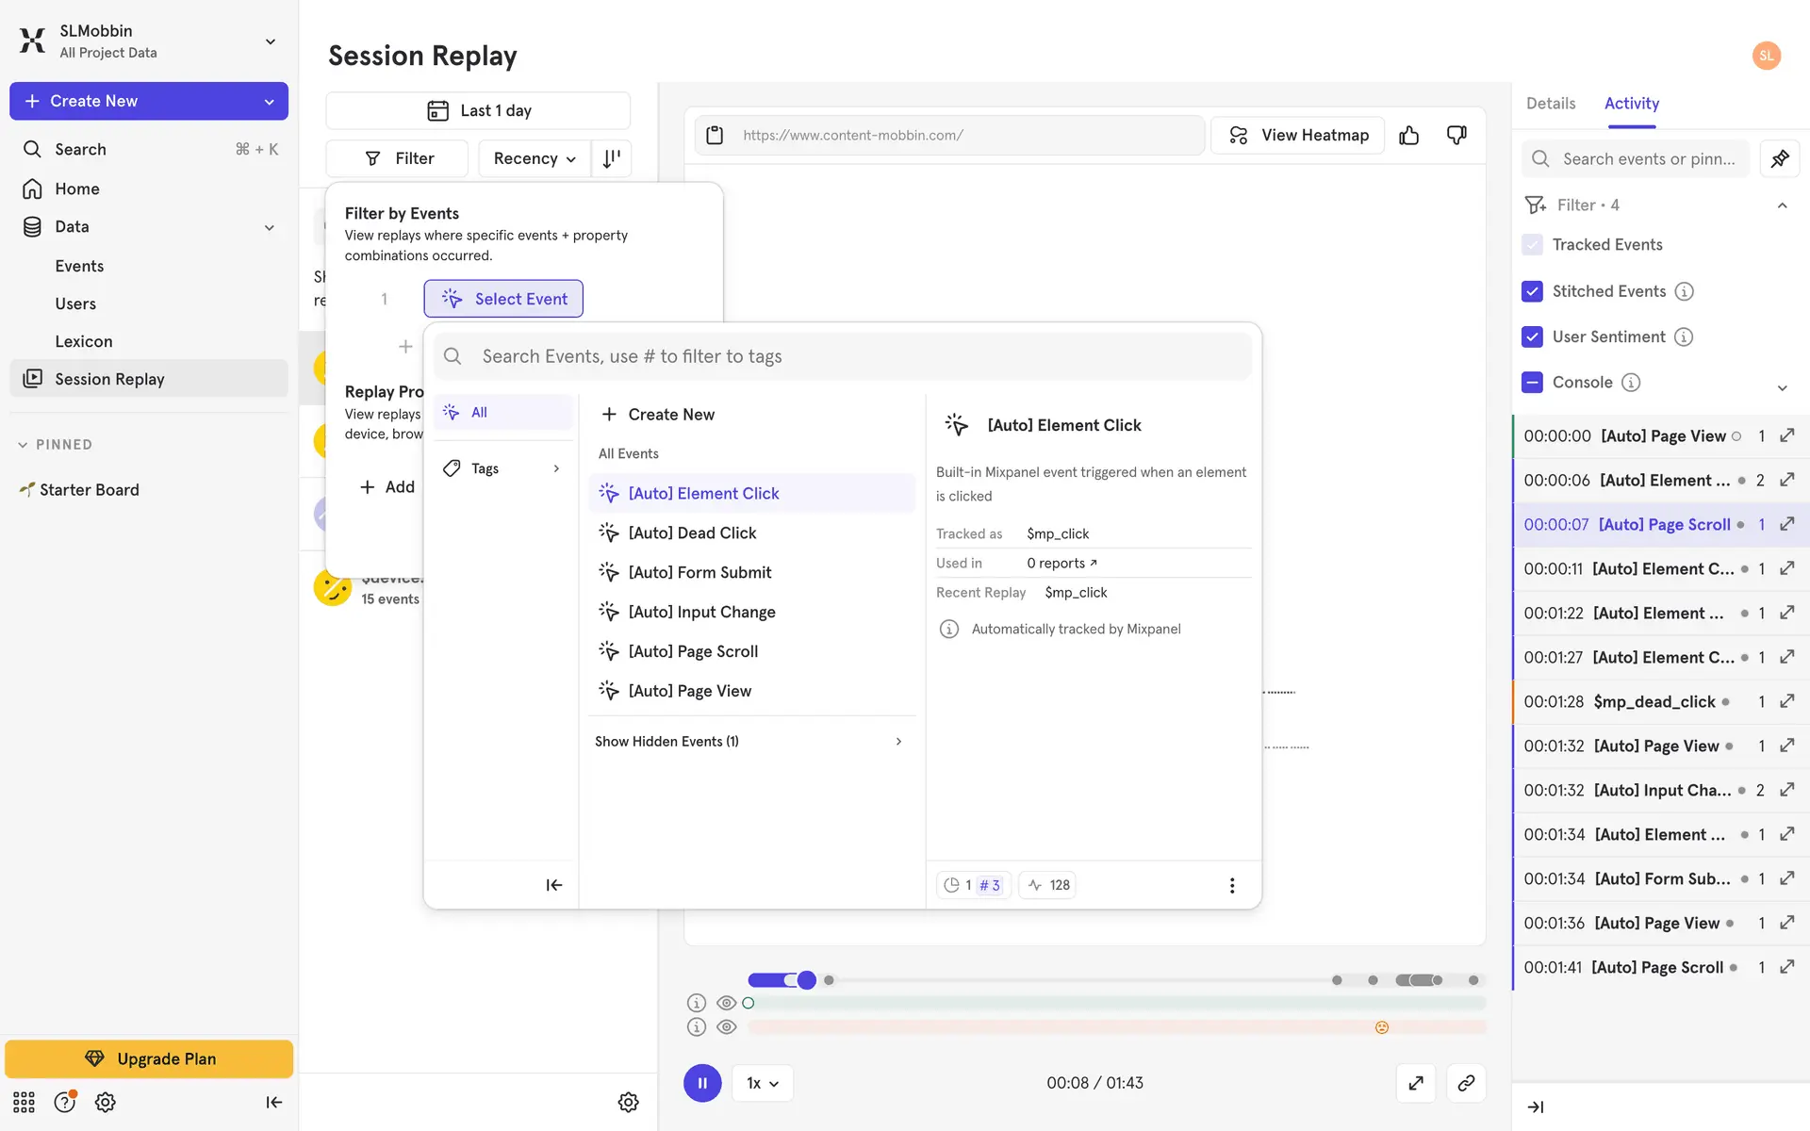Click the Upgrade Plan button
The image size is (1810, 1131).
tap(149, 1058)
